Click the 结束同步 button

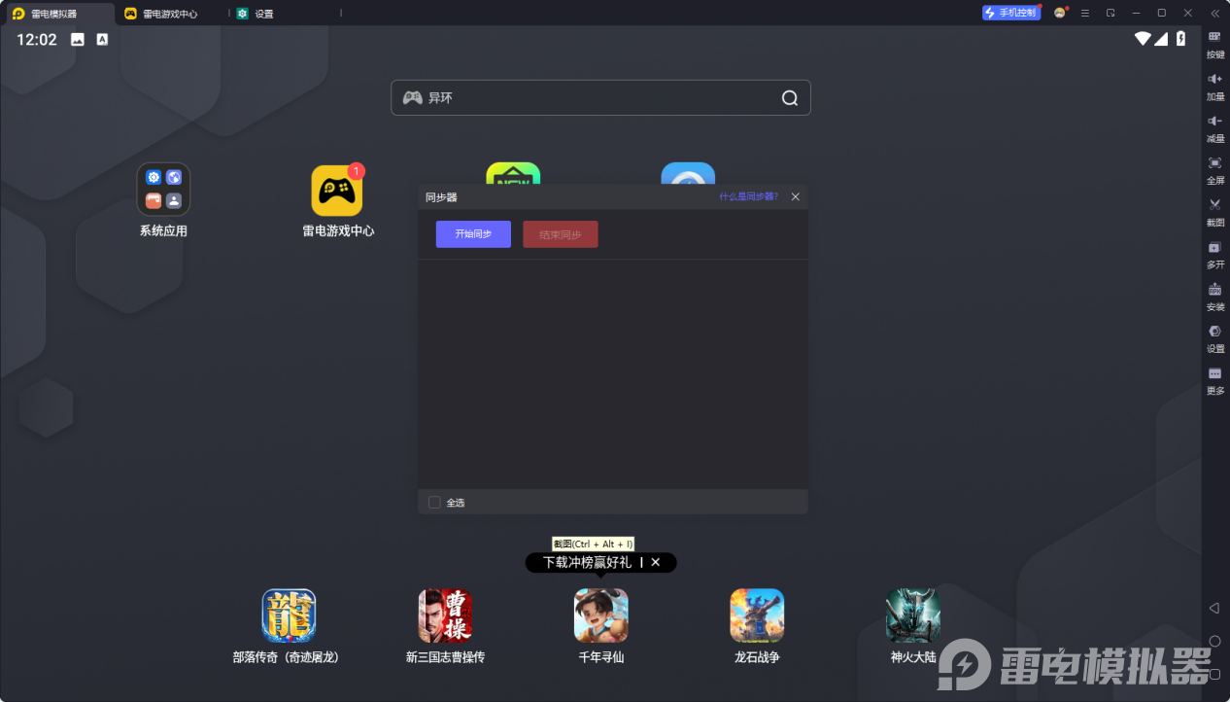[x=561, y=234]
